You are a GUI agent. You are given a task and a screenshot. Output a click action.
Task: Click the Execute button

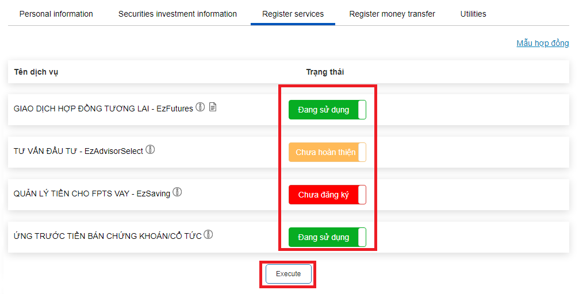coord(289,274)
